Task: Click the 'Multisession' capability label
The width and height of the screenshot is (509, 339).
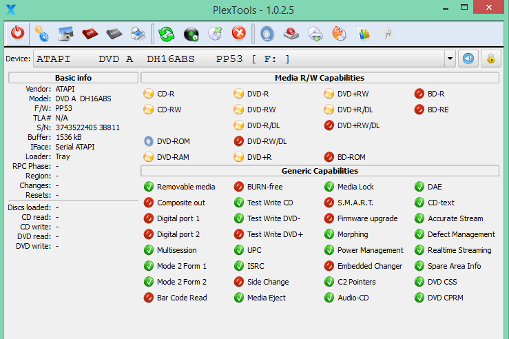Action: [176, 250]
